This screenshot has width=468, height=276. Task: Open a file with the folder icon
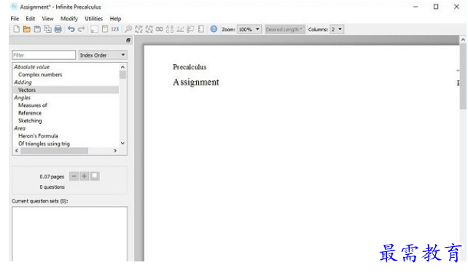pos(27,29)
